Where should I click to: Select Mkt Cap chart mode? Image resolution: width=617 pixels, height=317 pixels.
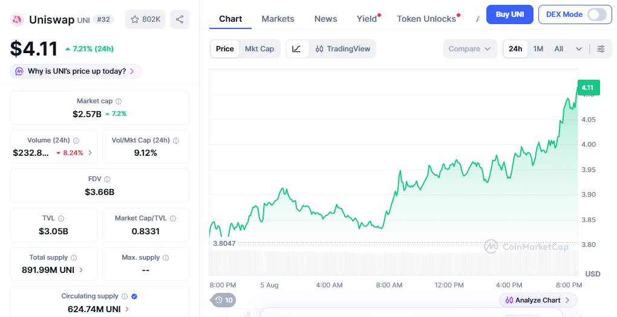point(260,49)
